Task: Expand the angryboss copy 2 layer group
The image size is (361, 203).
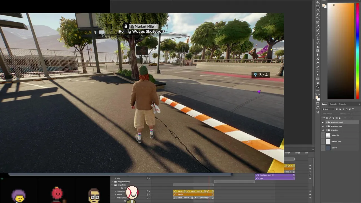Action: [326, 122]
